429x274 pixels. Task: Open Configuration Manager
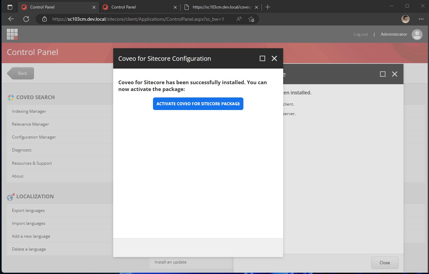click(34, 137)
